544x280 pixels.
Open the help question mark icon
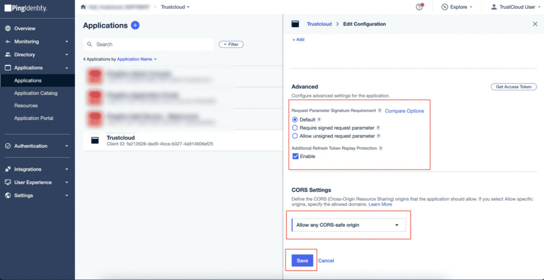pos(420,7)
